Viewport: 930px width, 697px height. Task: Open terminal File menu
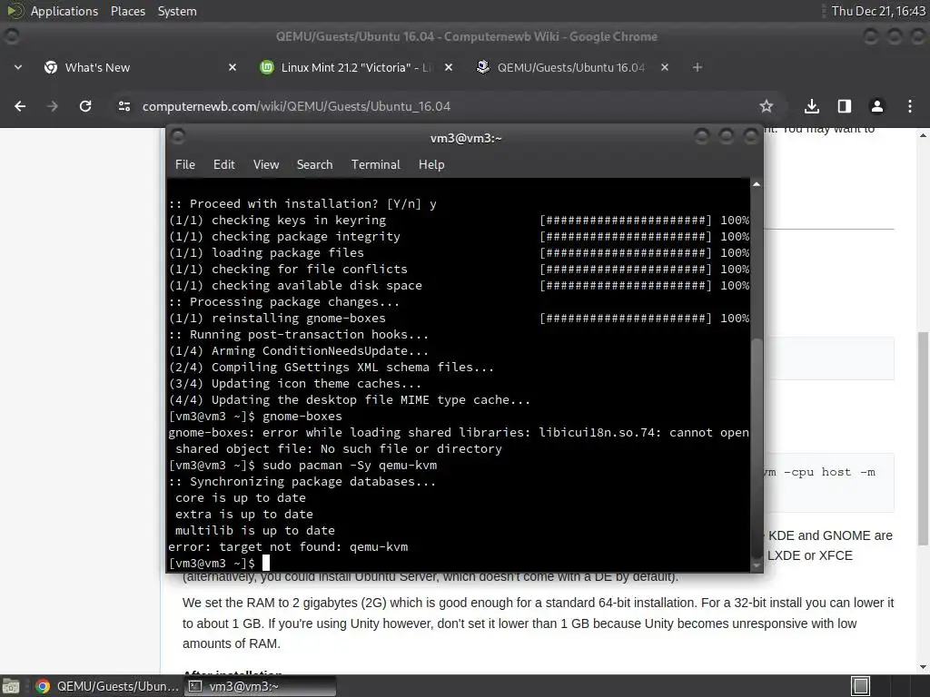(185, 165)
